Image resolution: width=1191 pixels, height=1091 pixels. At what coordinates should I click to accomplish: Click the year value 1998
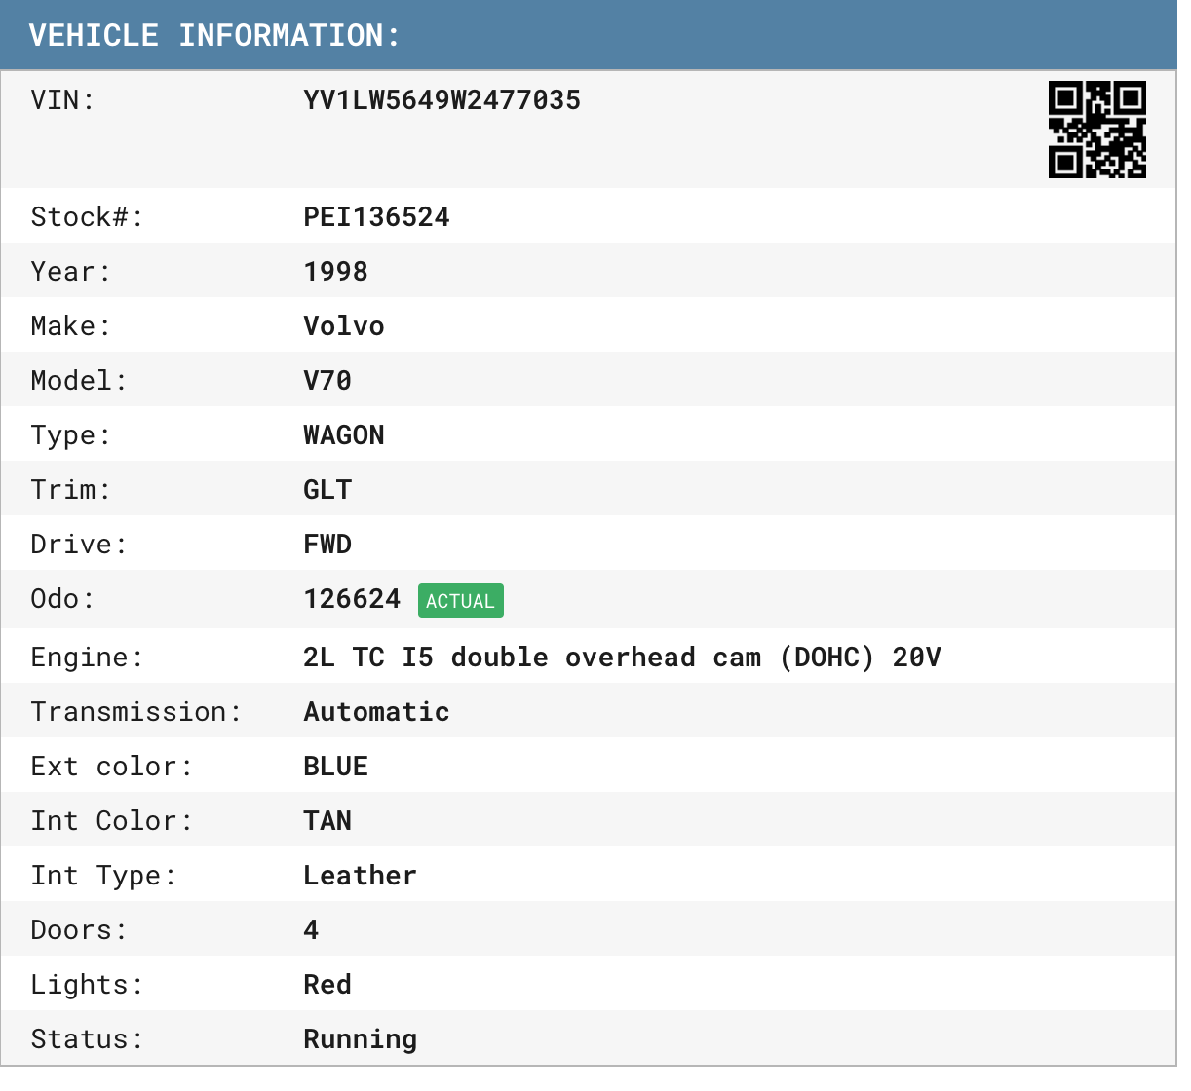click(x=335, y=272)
